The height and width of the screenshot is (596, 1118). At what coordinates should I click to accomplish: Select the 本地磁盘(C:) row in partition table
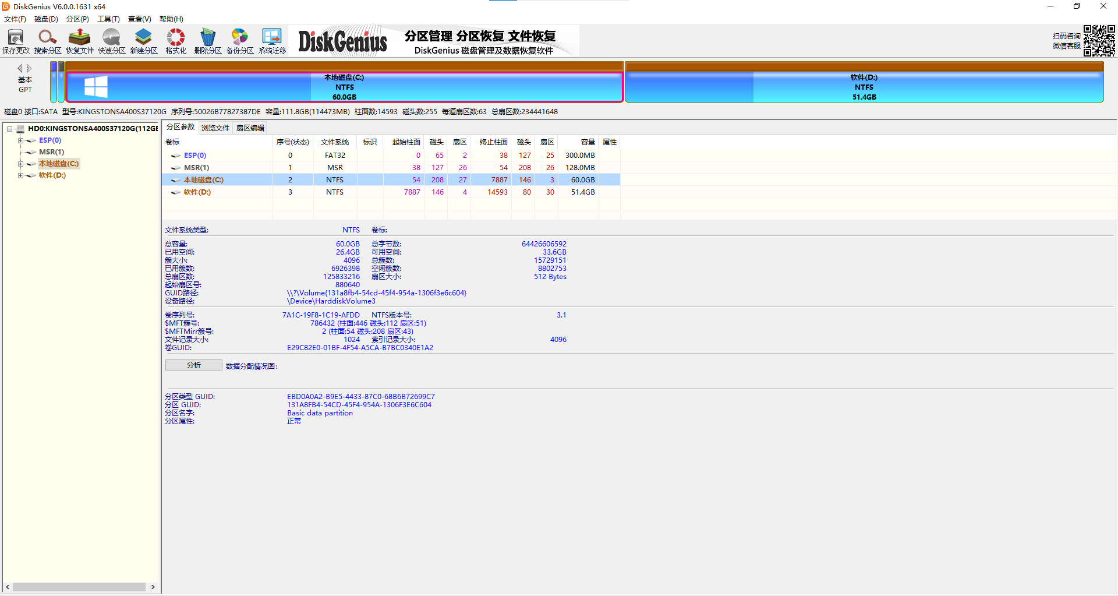pyautogui.click(x=391, y=180)
